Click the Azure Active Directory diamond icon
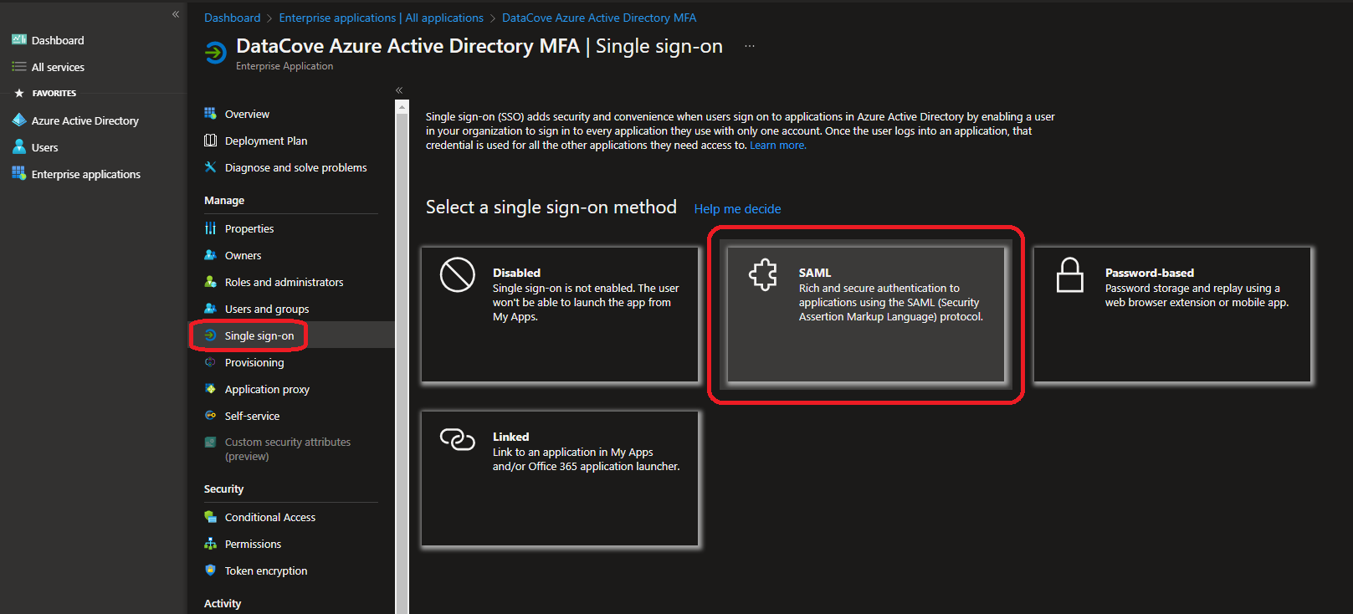 [x=18, y=120]
